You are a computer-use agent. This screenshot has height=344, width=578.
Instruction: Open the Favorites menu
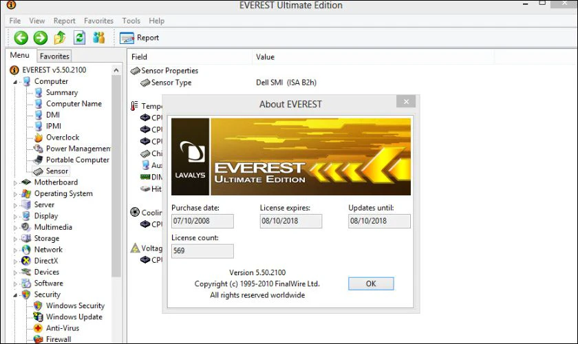[x=98, y=21]
